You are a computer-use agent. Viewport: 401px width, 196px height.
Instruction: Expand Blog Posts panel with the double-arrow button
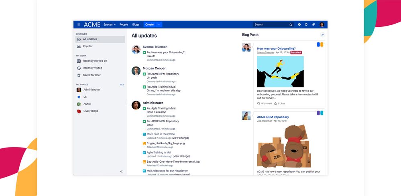(322, 35)
